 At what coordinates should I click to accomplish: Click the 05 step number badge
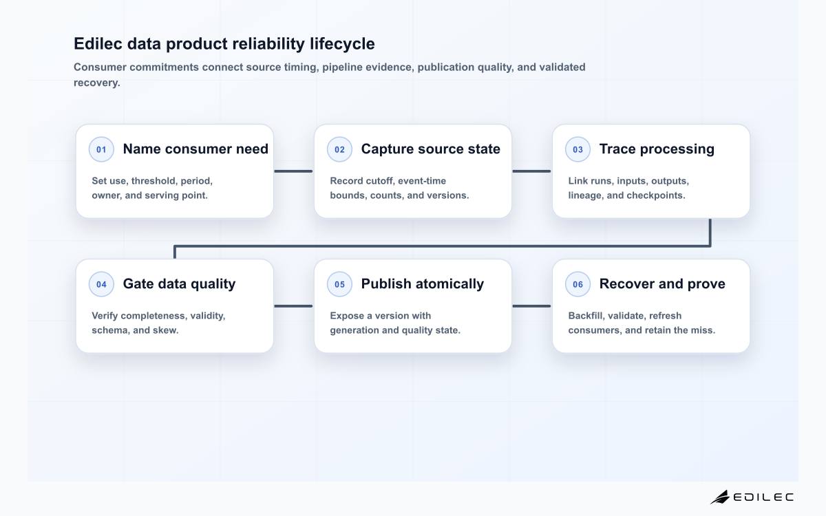339,284
